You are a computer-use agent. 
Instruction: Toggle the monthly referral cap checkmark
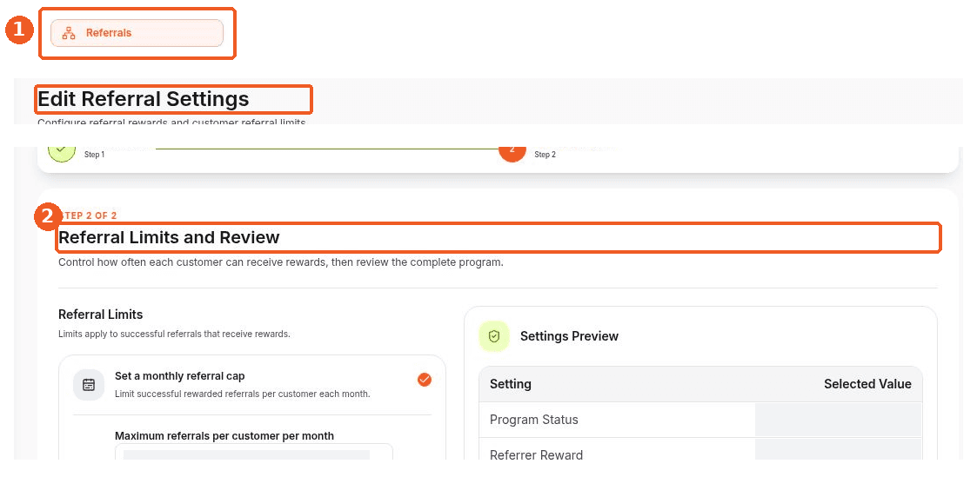tap(425, 380)
